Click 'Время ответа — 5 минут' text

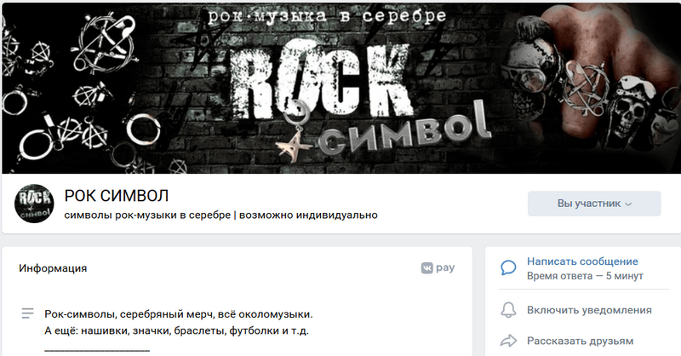(x=585, y=276)
